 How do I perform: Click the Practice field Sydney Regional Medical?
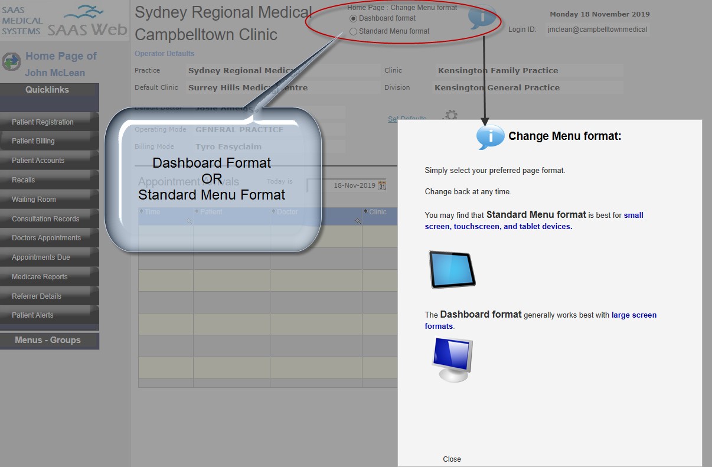pos(283,71)
